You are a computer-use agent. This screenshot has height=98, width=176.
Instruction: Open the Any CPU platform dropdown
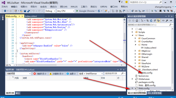66,11
